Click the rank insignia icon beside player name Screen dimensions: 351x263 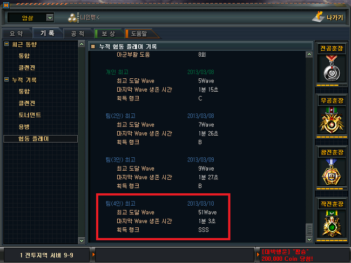point(73,18)
